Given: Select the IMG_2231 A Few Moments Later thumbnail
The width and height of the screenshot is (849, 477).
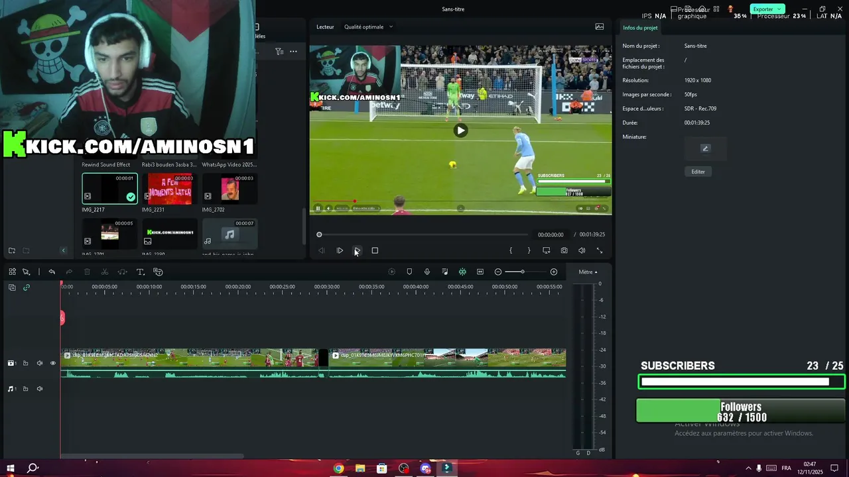Looking at the screenshot, I should (x=170, y=189).
